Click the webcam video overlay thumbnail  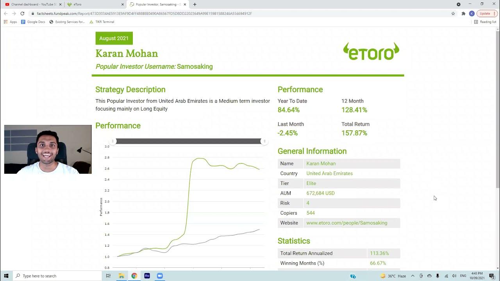(x=48, y=149)
